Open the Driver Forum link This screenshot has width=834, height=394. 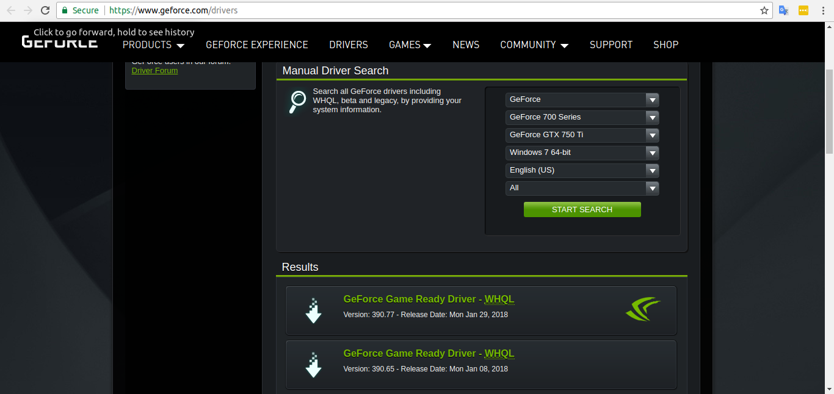pyautogui.click(x=154, y=71)
